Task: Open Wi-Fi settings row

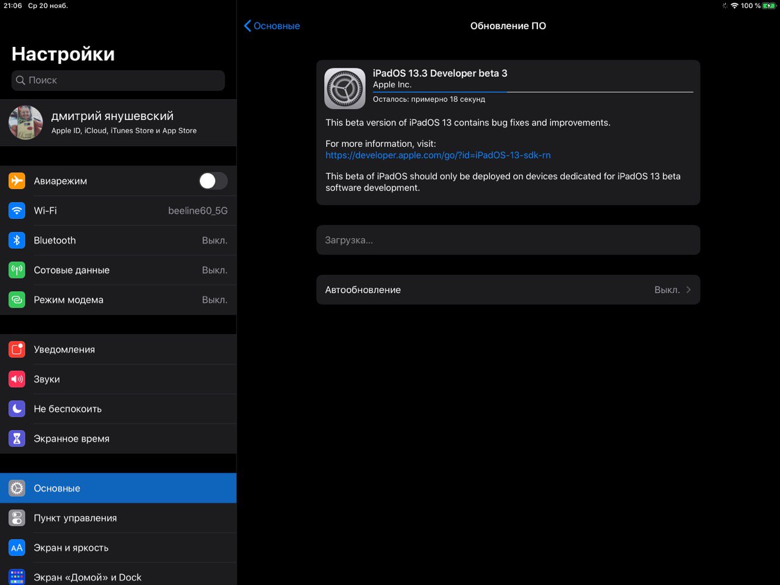Action: pos(118,211)
